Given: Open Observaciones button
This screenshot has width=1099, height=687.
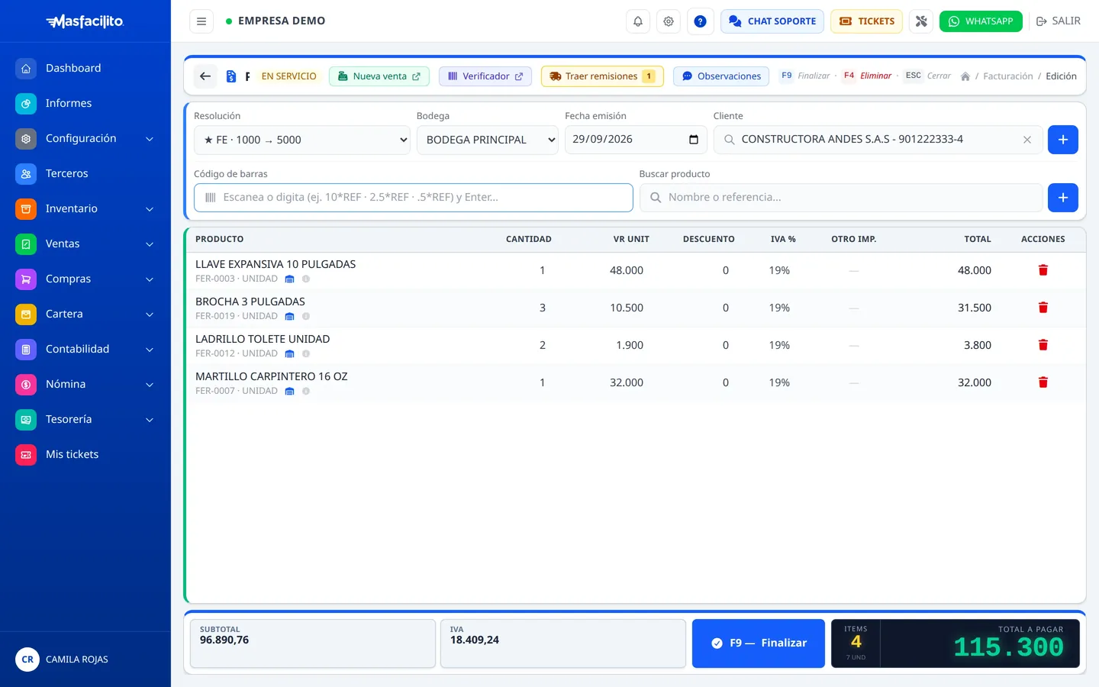Looking at the screenshot, I should (x=721, y=76).
